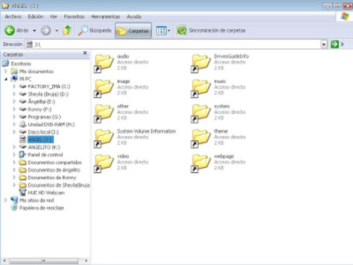353x265 pixels.
Task: Expand Mis sitios de red node
Action: pos(6,200)
